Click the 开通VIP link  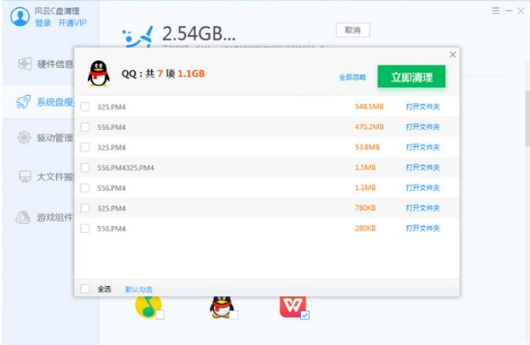72,23
